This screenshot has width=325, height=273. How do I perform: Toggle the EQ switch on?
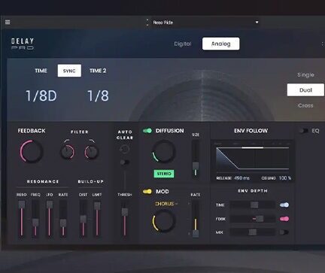click(x=303, y=131)
